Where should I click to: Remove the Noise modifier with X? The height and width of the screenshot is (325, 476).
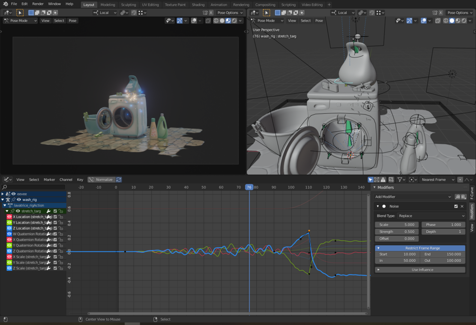[x=462, y=207]
